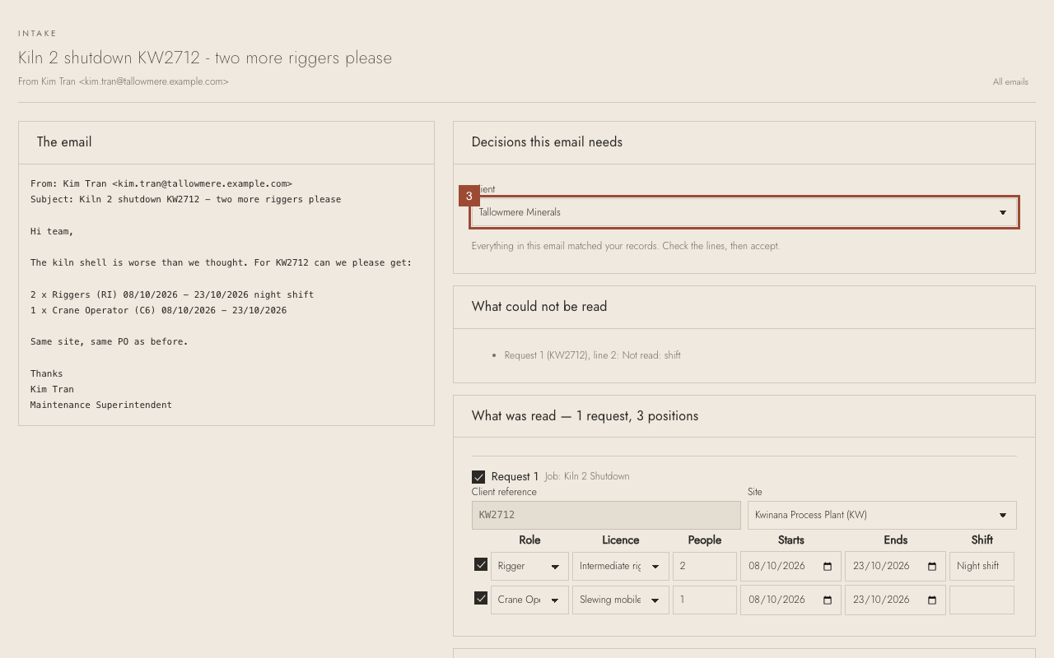Toggle the Request 1 checkbox

[478, 477]
